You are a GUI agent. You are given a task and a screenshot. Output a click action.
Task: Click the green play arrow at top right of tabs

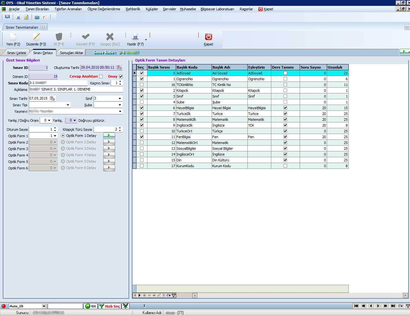click(403, 52)
